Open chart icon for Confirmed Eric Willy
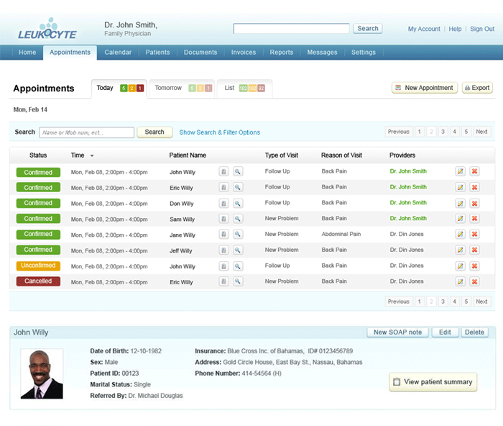 223,187
